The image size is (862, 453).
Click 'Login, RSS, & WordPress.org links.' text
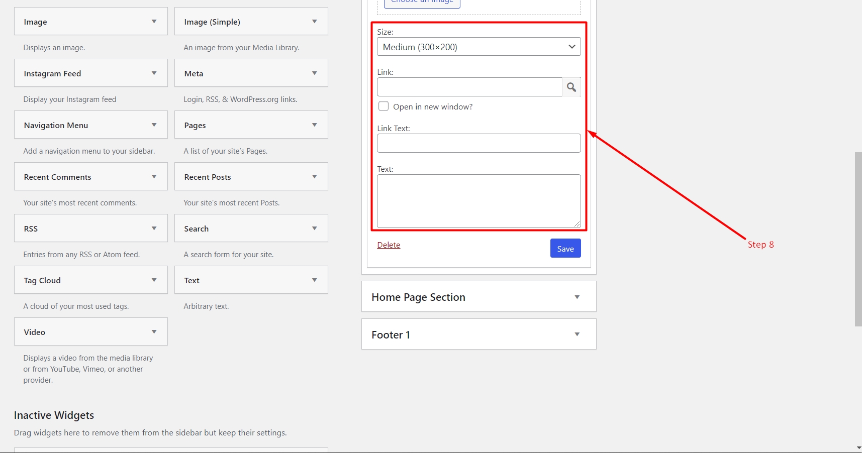240,99
